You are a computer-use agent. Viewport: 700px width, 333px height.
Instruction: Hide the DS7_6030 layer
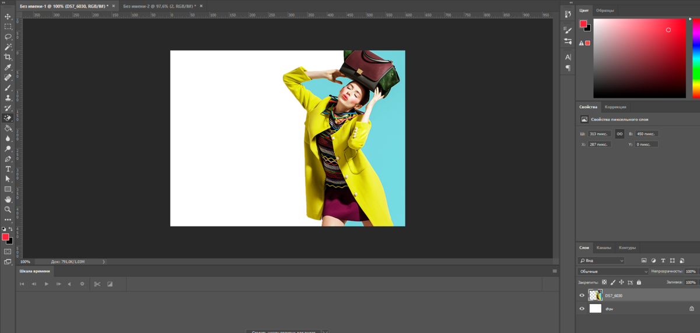[582, 296]
